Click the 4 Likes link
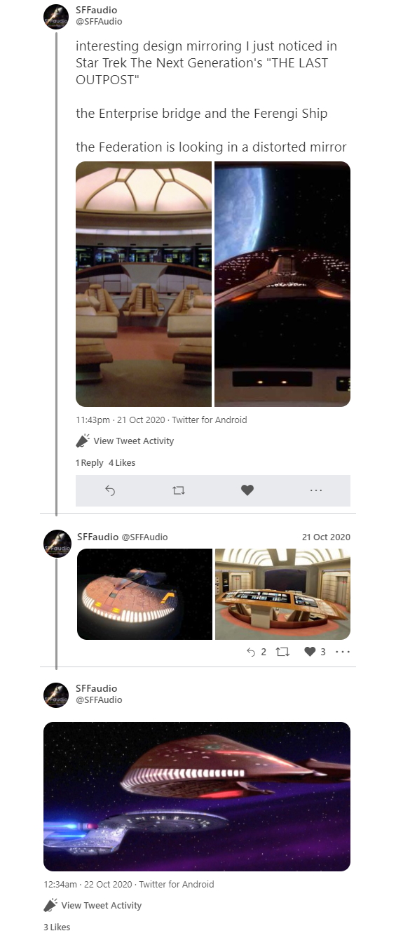Screen dimensions: 396x931 (x=122, y=462)
